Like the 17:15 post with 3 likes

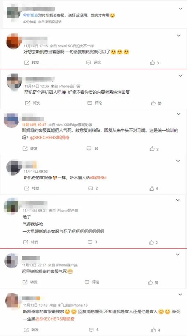(154, 63)
